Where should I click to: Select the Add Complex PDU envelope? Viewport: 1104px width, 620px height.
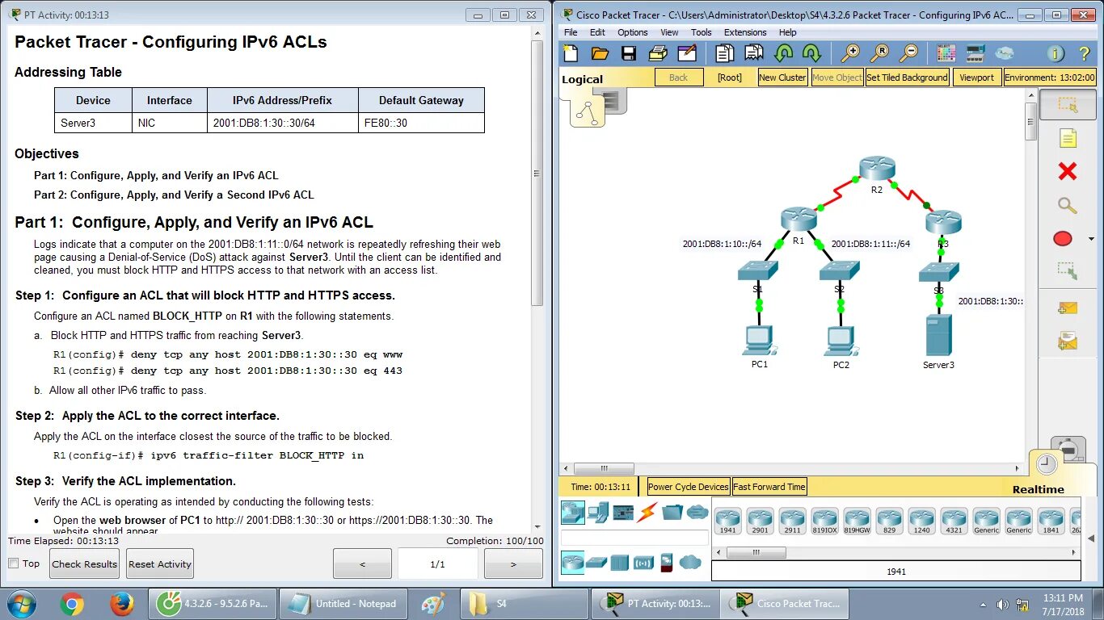(1068, 341)
